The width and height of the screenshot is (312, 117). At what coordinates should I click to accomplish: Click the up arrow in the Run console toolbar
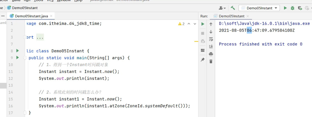pos(211,24)
